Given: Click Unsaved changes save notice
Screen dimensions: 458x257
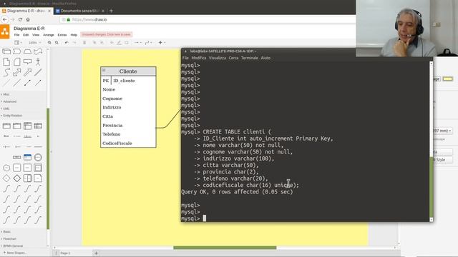Looking at the screenshot, I should pyautogui.click(x=107, y=34).
